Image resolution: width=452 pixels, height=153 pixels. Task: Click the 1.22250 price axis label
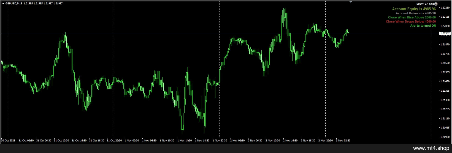click(x=445, y=8)
